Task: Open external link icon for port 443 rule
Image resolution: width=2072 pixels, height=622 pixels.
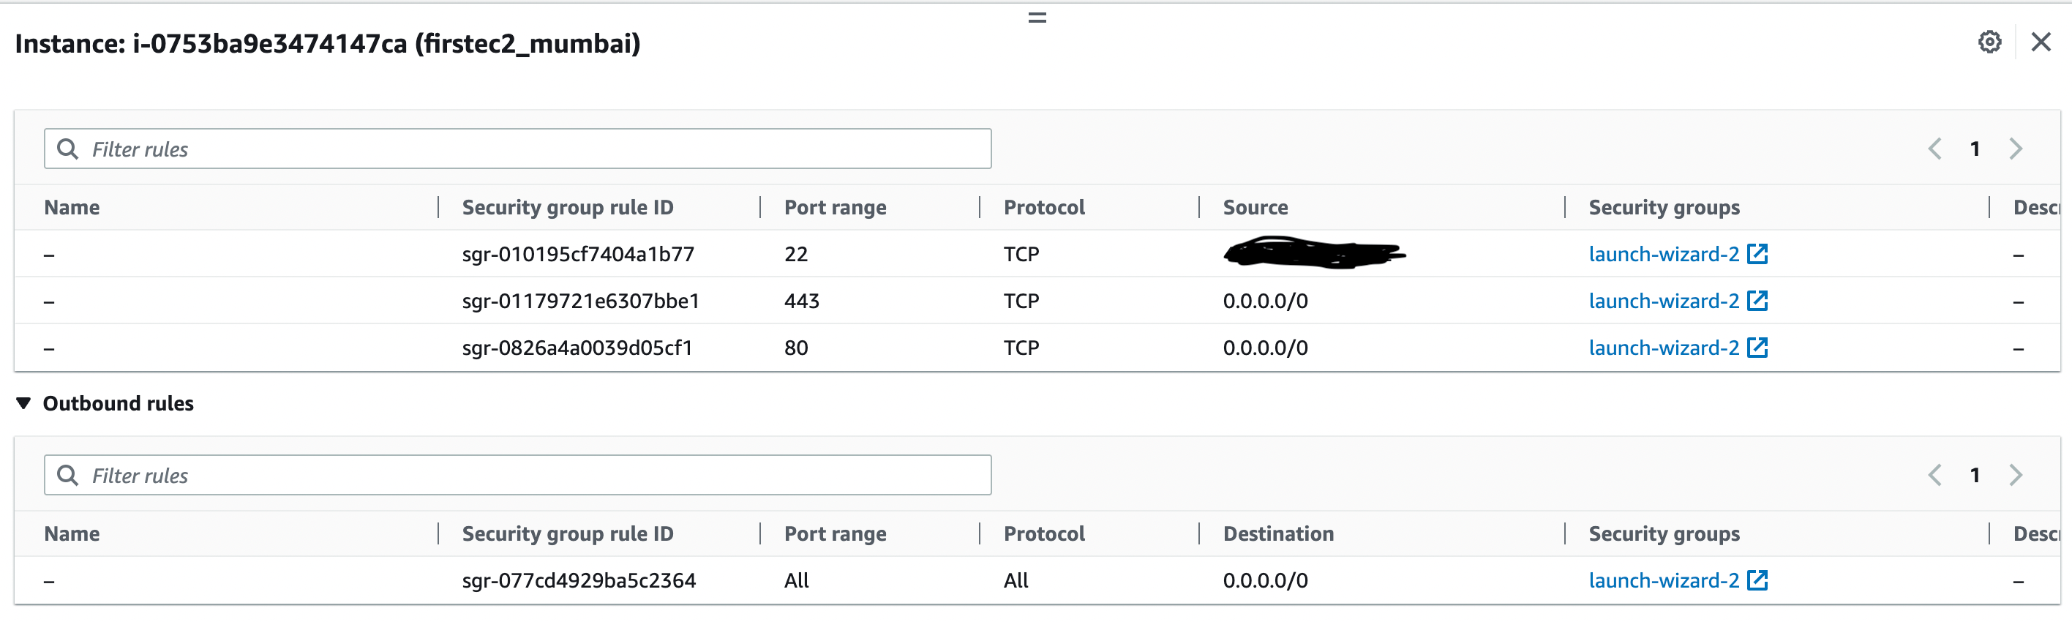Action: pos(1757,301)
